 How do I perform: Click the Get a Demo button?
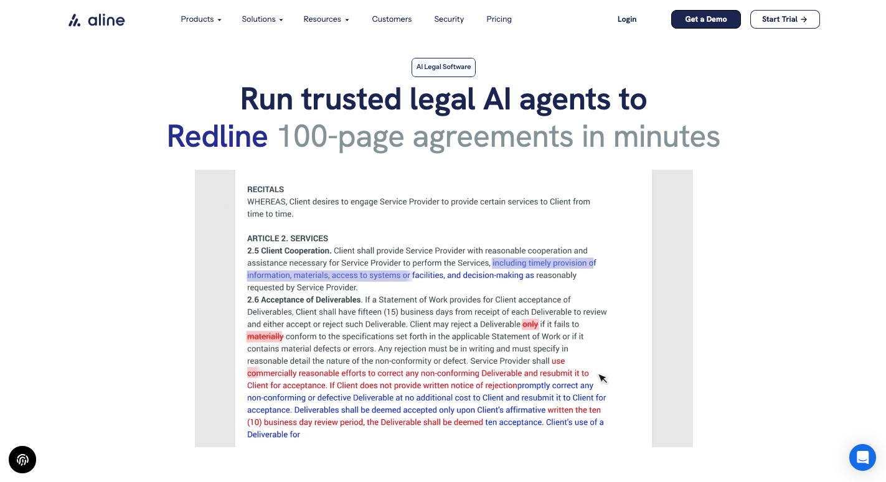pos(706,19)
